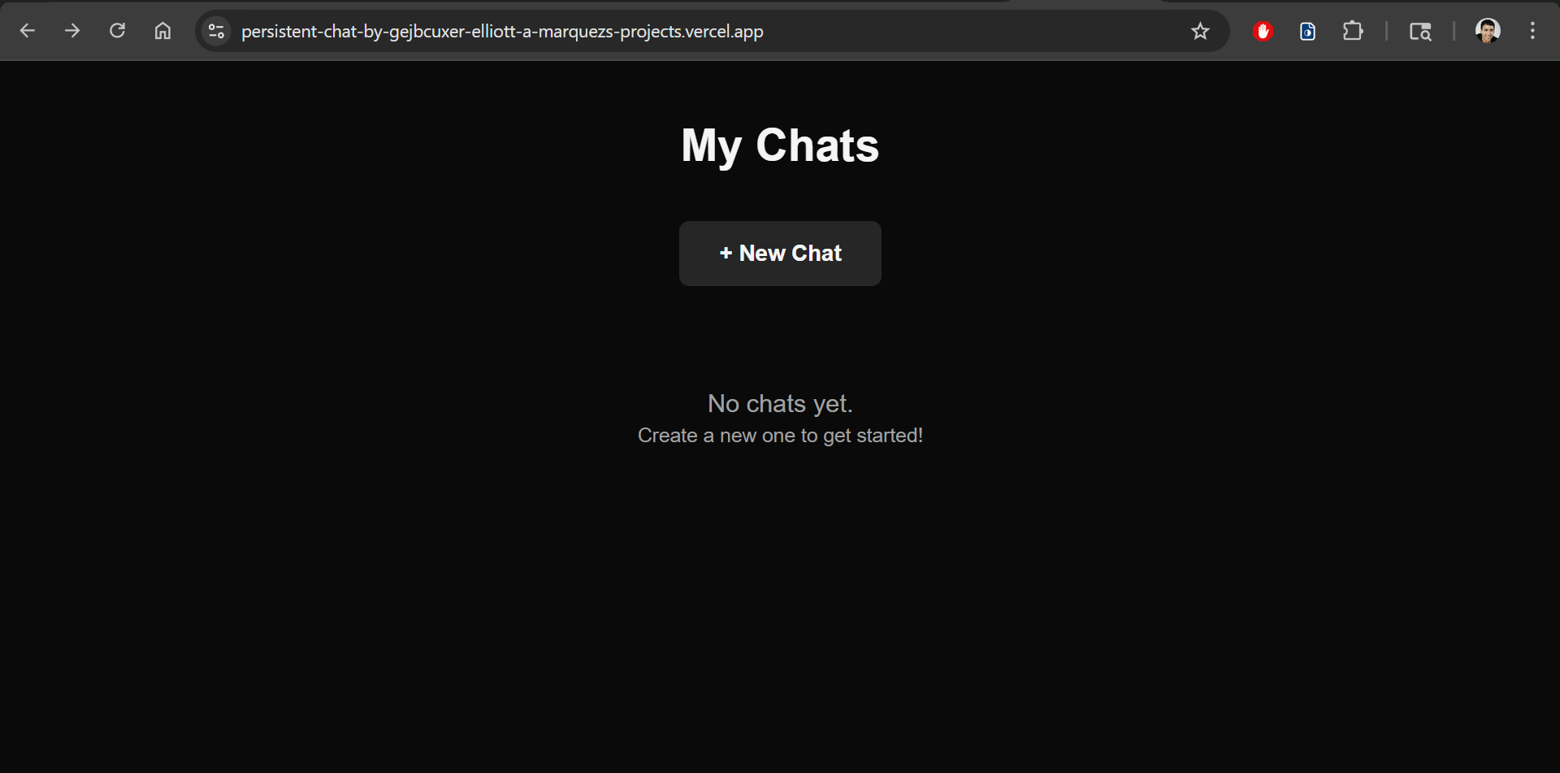Open the browser three-dot menu
Screen dimensions: 1560x773
click(x=1532, y=31)
